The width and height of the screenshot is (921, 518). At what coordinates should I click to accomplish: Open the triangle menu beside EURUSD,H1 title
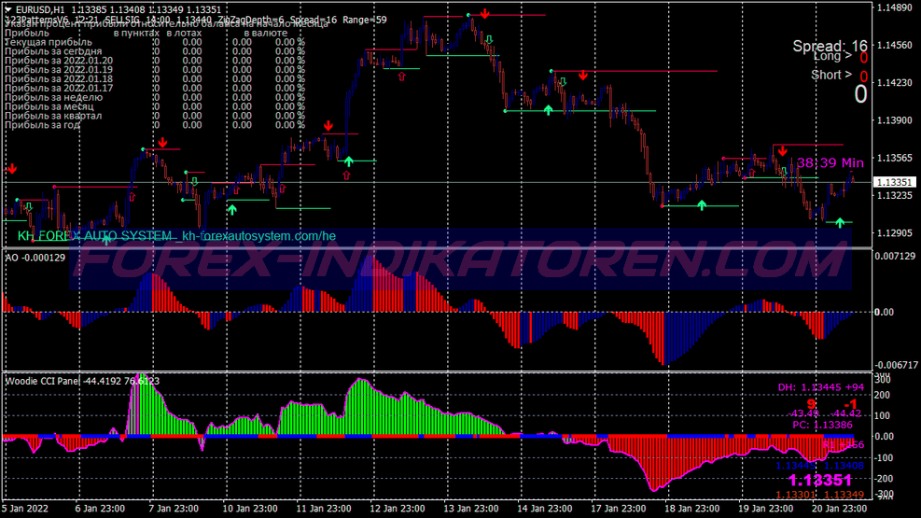pos(8,9)
